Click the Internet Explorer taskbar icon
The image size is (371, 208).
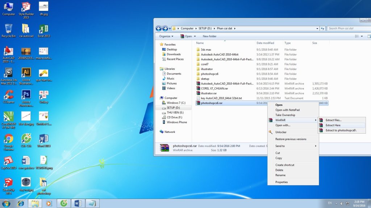21,203
